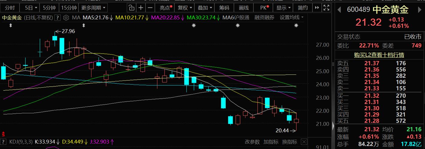The image size is (425, 149).
Task: Toggle the MA5 line
Action: pyautogui.click(x=97, y=18)
